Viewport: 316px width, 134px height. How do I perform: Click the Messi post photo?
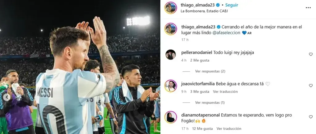(x=80, y=67)
